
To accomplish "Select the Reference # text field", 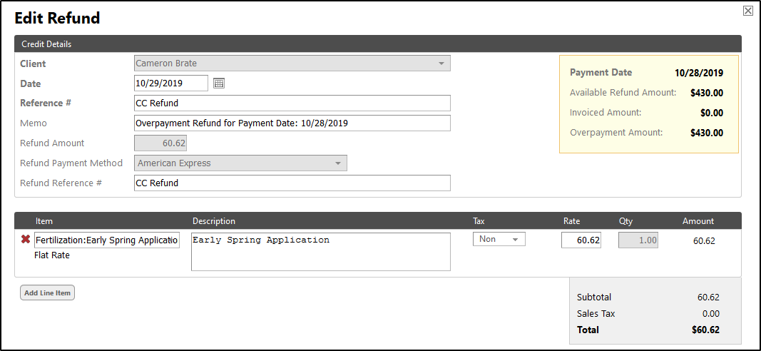I will tap(292, 103).
